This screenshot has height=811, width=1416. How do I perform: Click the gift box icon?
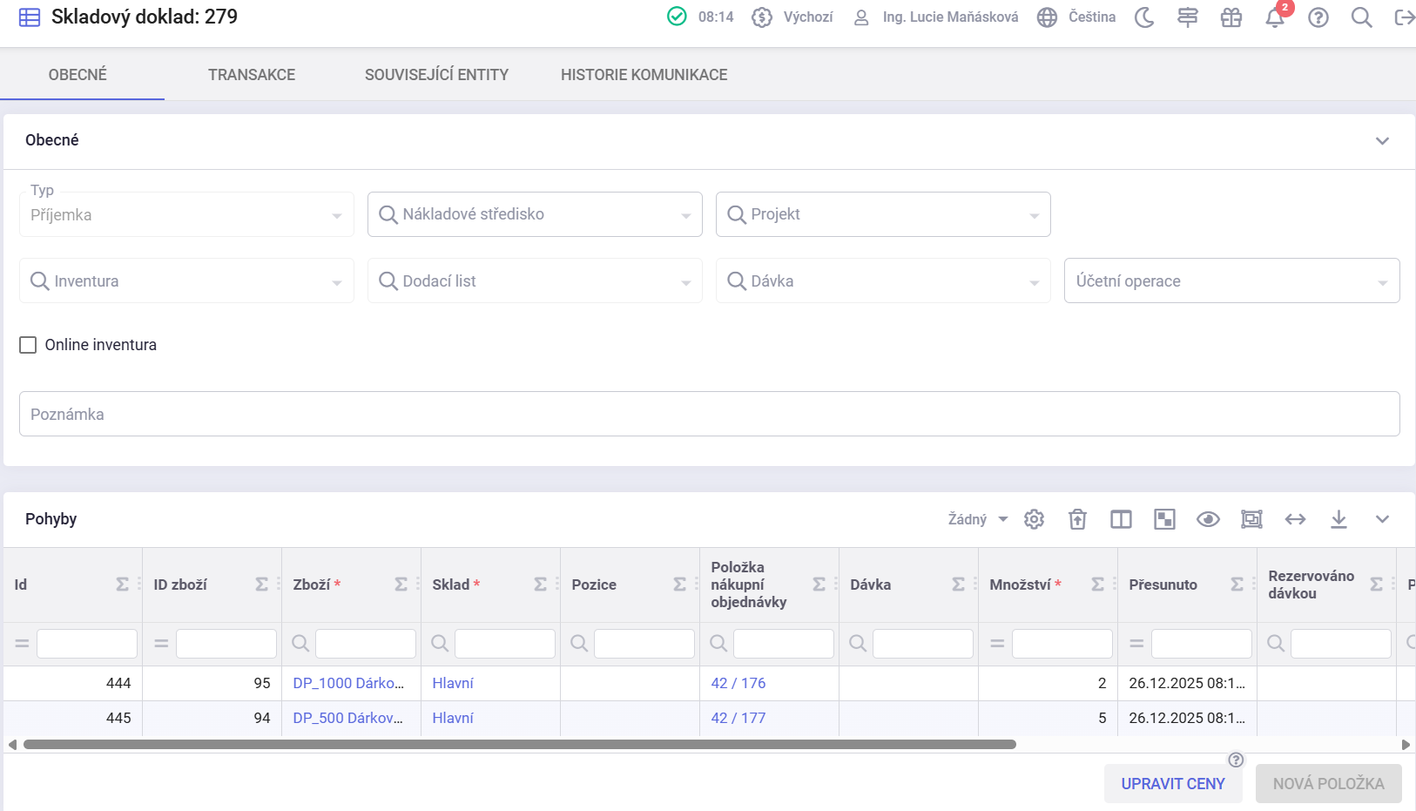[x=1231, y=17]
